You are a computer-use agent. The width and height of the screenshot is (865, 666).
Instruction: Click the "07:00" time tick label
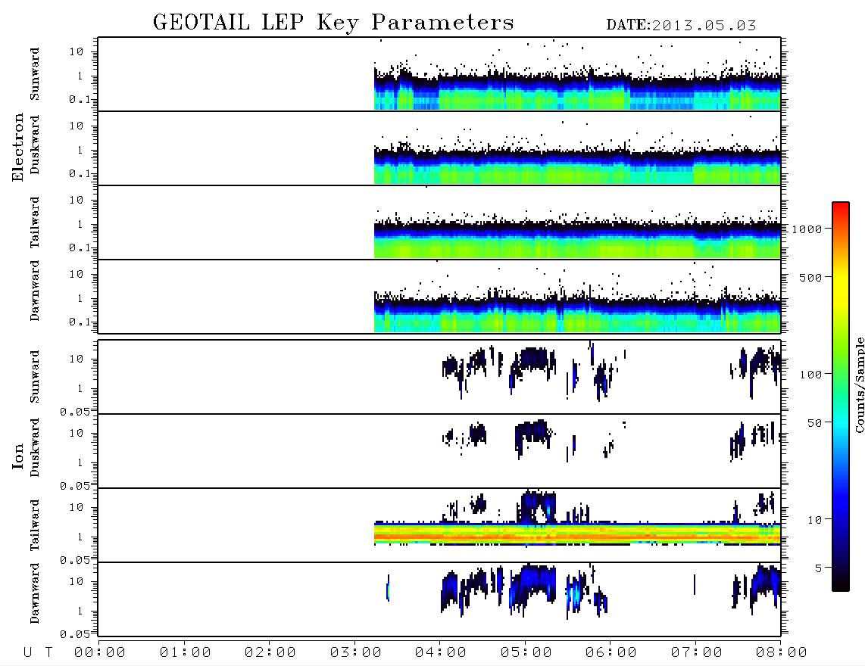[x=697, y=652]
